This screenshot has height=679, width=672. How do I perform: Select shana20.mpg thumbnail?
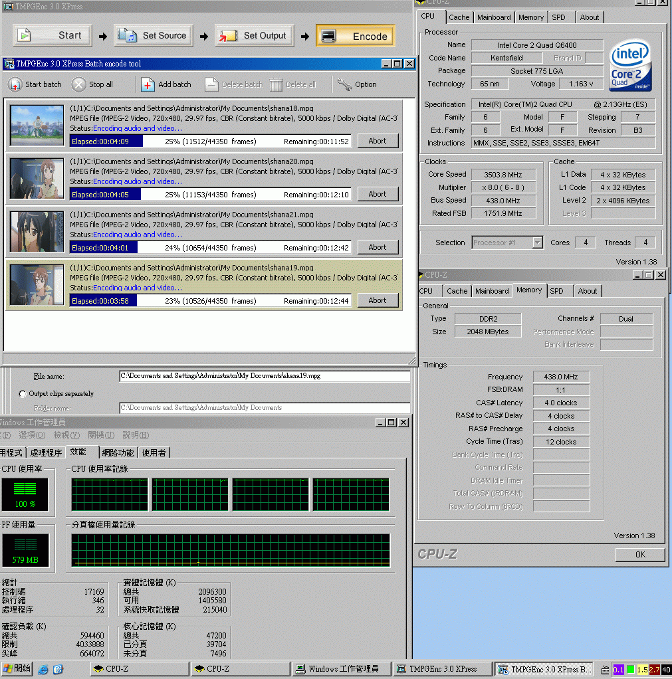(37, 179)
